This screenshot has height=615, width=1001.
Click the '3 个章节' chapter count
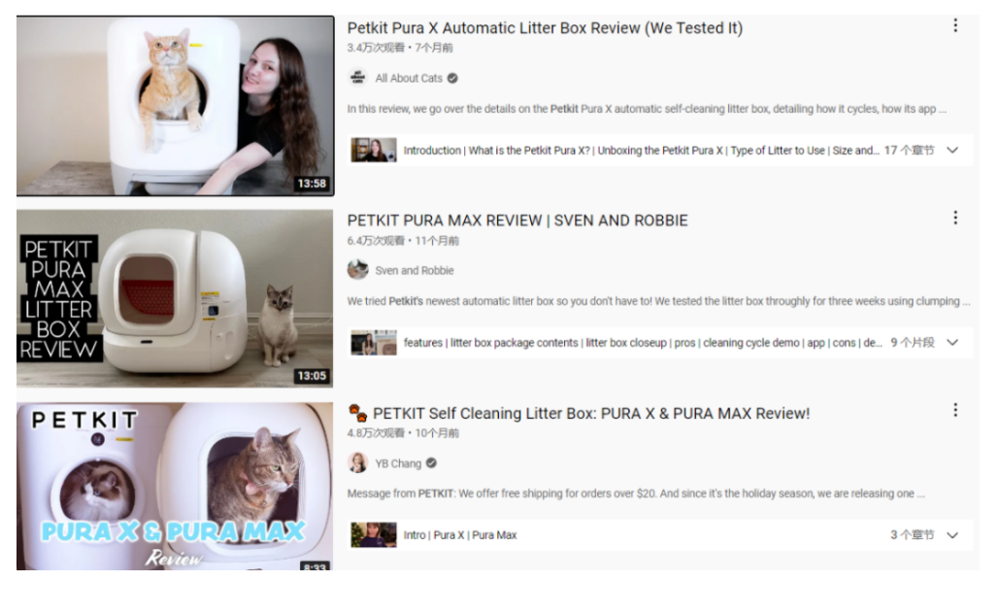point(913,535)
